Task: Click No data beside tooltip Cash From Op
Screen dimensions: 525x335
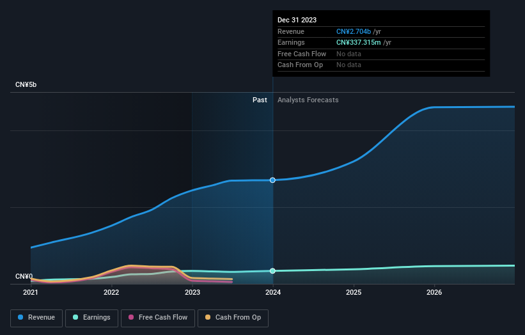Action: [349, 65]
